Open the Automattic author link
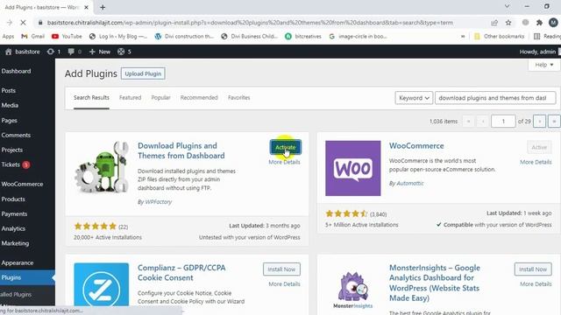The width and height of the screenshot is (561, 315). (x=410, y=183)
